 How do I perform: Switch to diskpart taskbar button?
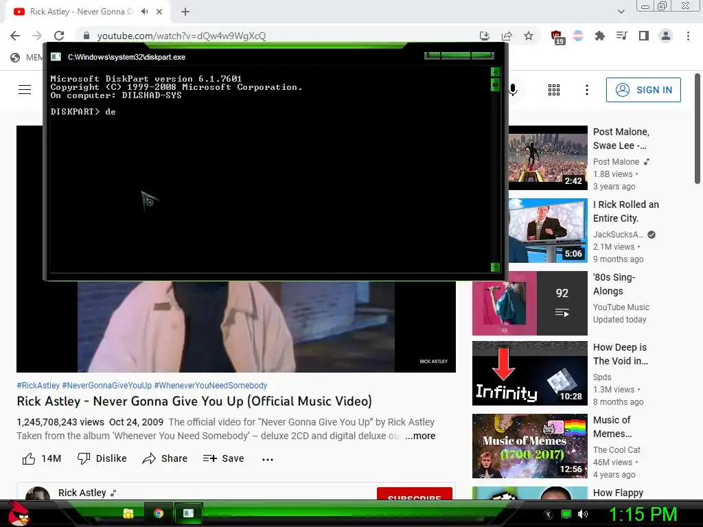(x=188, y=513)
